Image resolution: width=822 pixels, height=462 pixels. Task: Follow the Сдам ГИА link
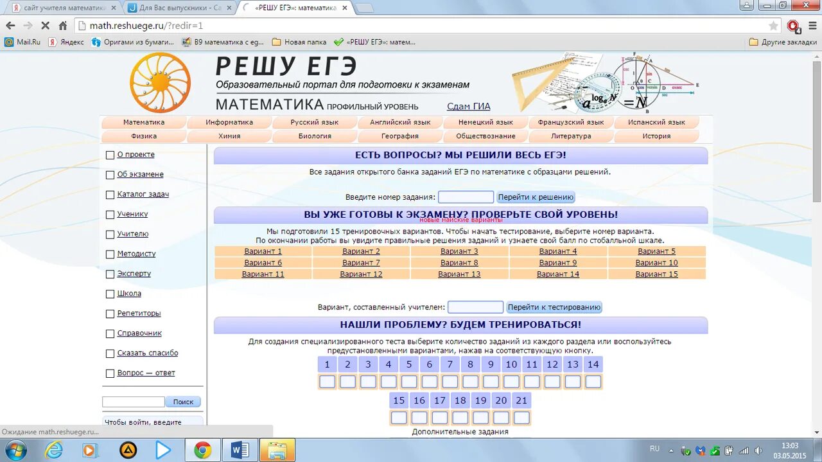coord(469,107)
